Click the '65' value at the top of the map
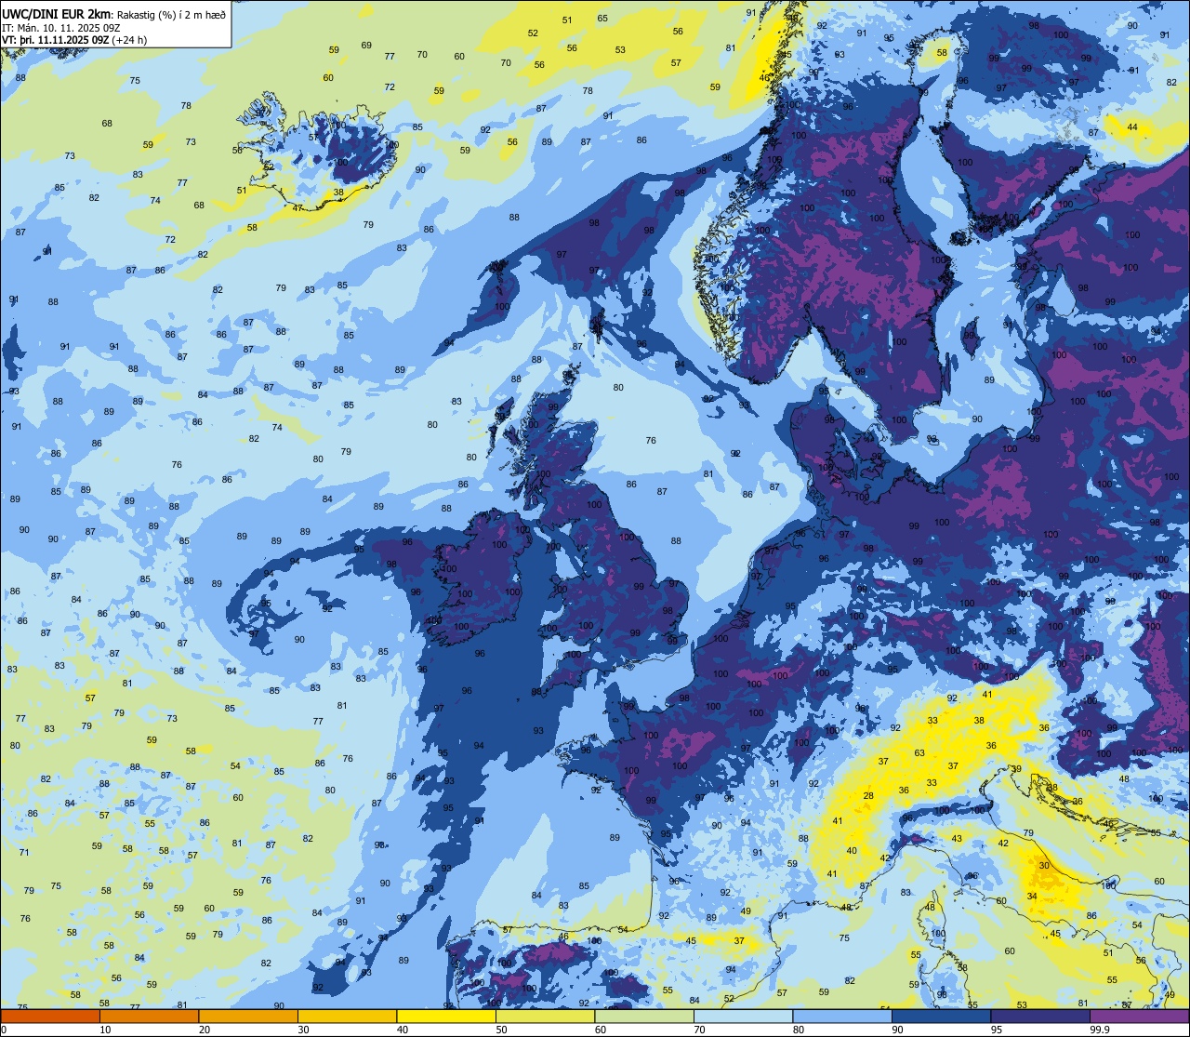Viewport: 1190px width, 1037px height. point(602,18)
